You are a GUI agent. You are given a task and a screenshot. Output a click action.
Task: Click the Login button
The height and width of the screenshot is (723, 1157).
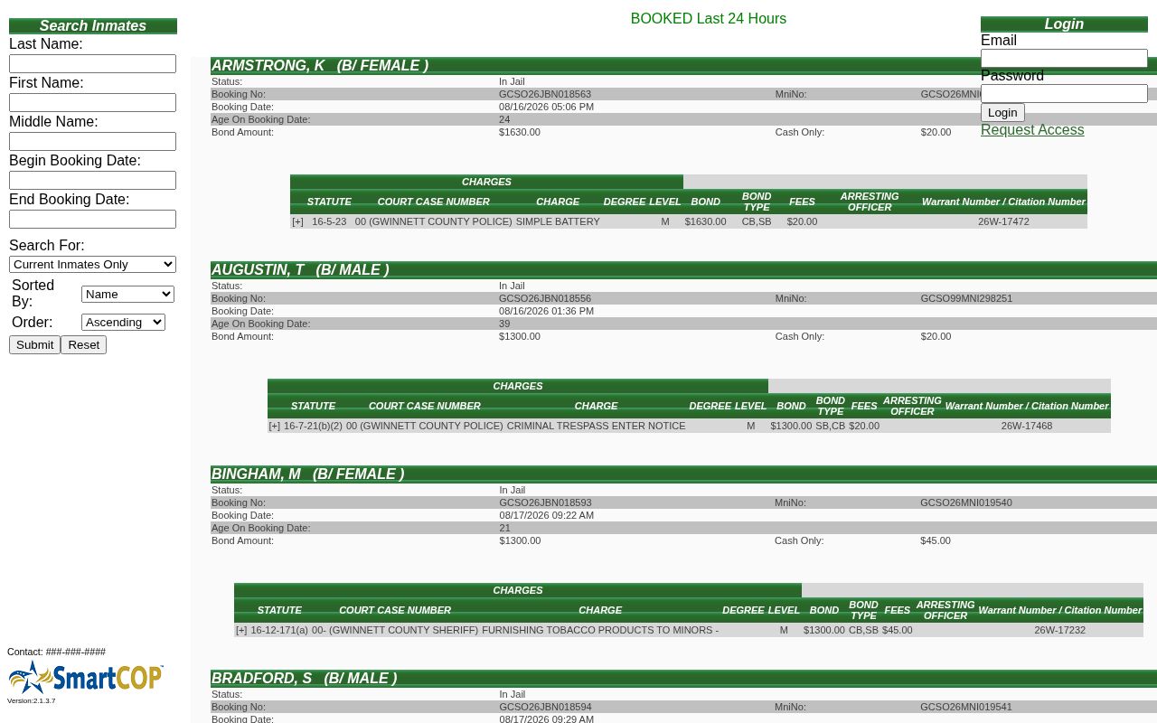1002,113
